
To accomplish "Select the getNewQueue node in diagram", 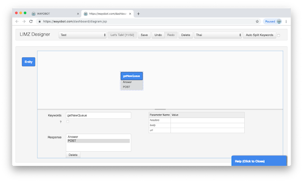I will pos(132,76).
